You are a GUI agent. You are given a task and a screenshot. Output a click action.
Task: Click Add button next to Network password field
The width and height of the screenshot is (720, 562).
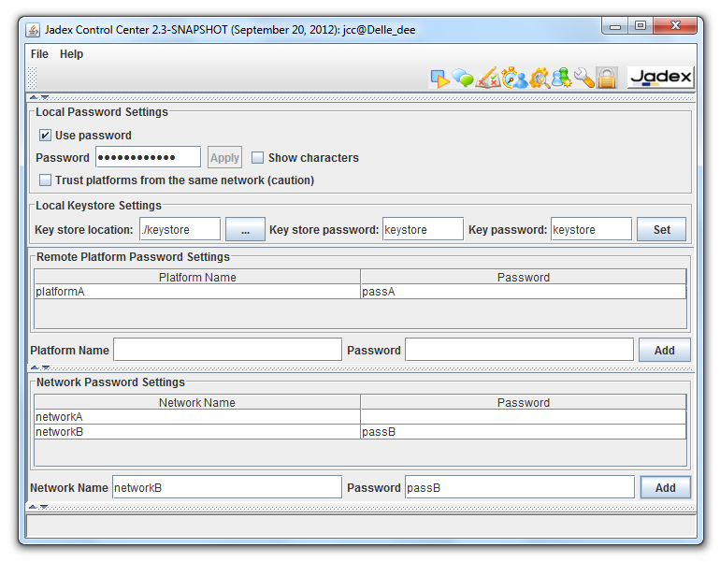click(665, 488)
